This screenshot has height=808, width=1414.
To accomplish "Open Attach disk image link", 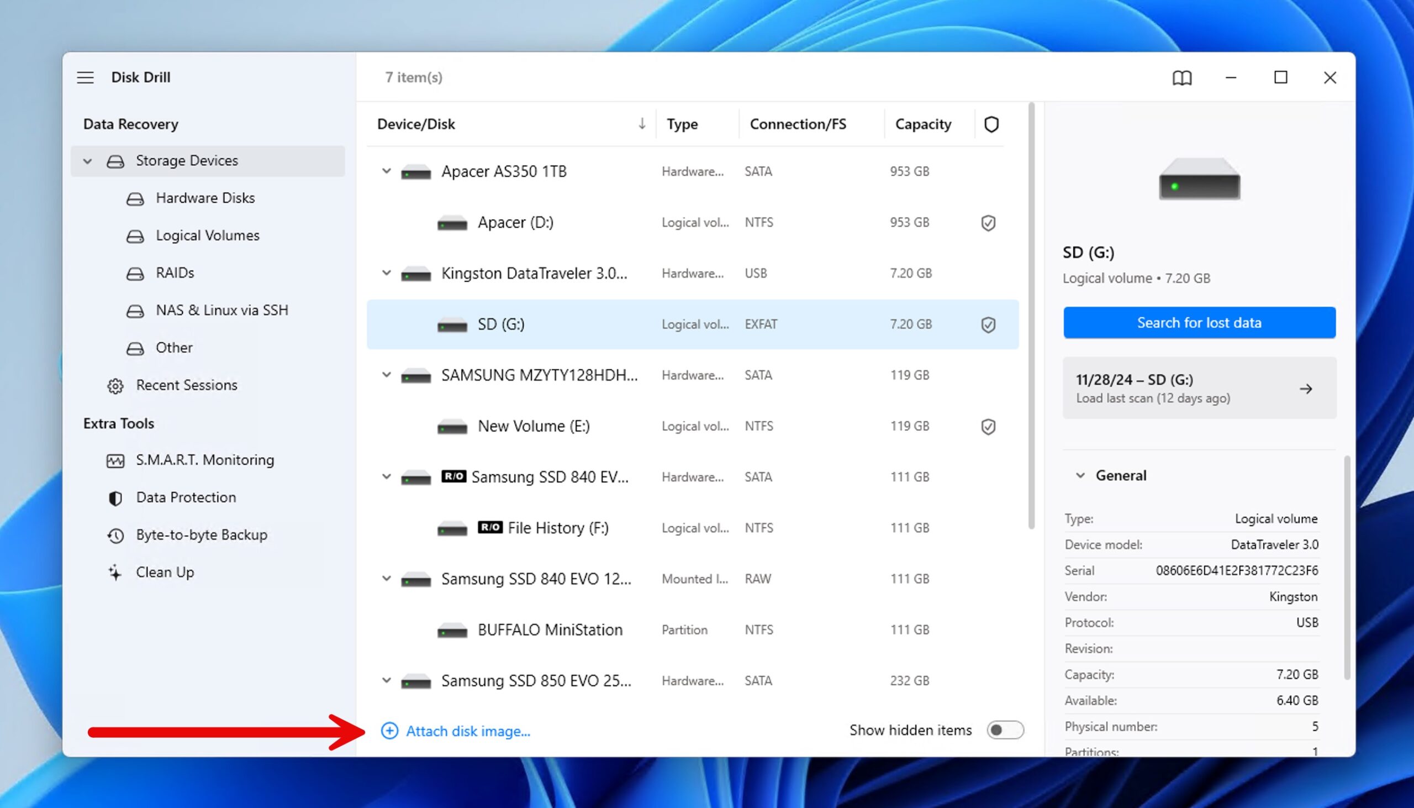I will point(467,731).
